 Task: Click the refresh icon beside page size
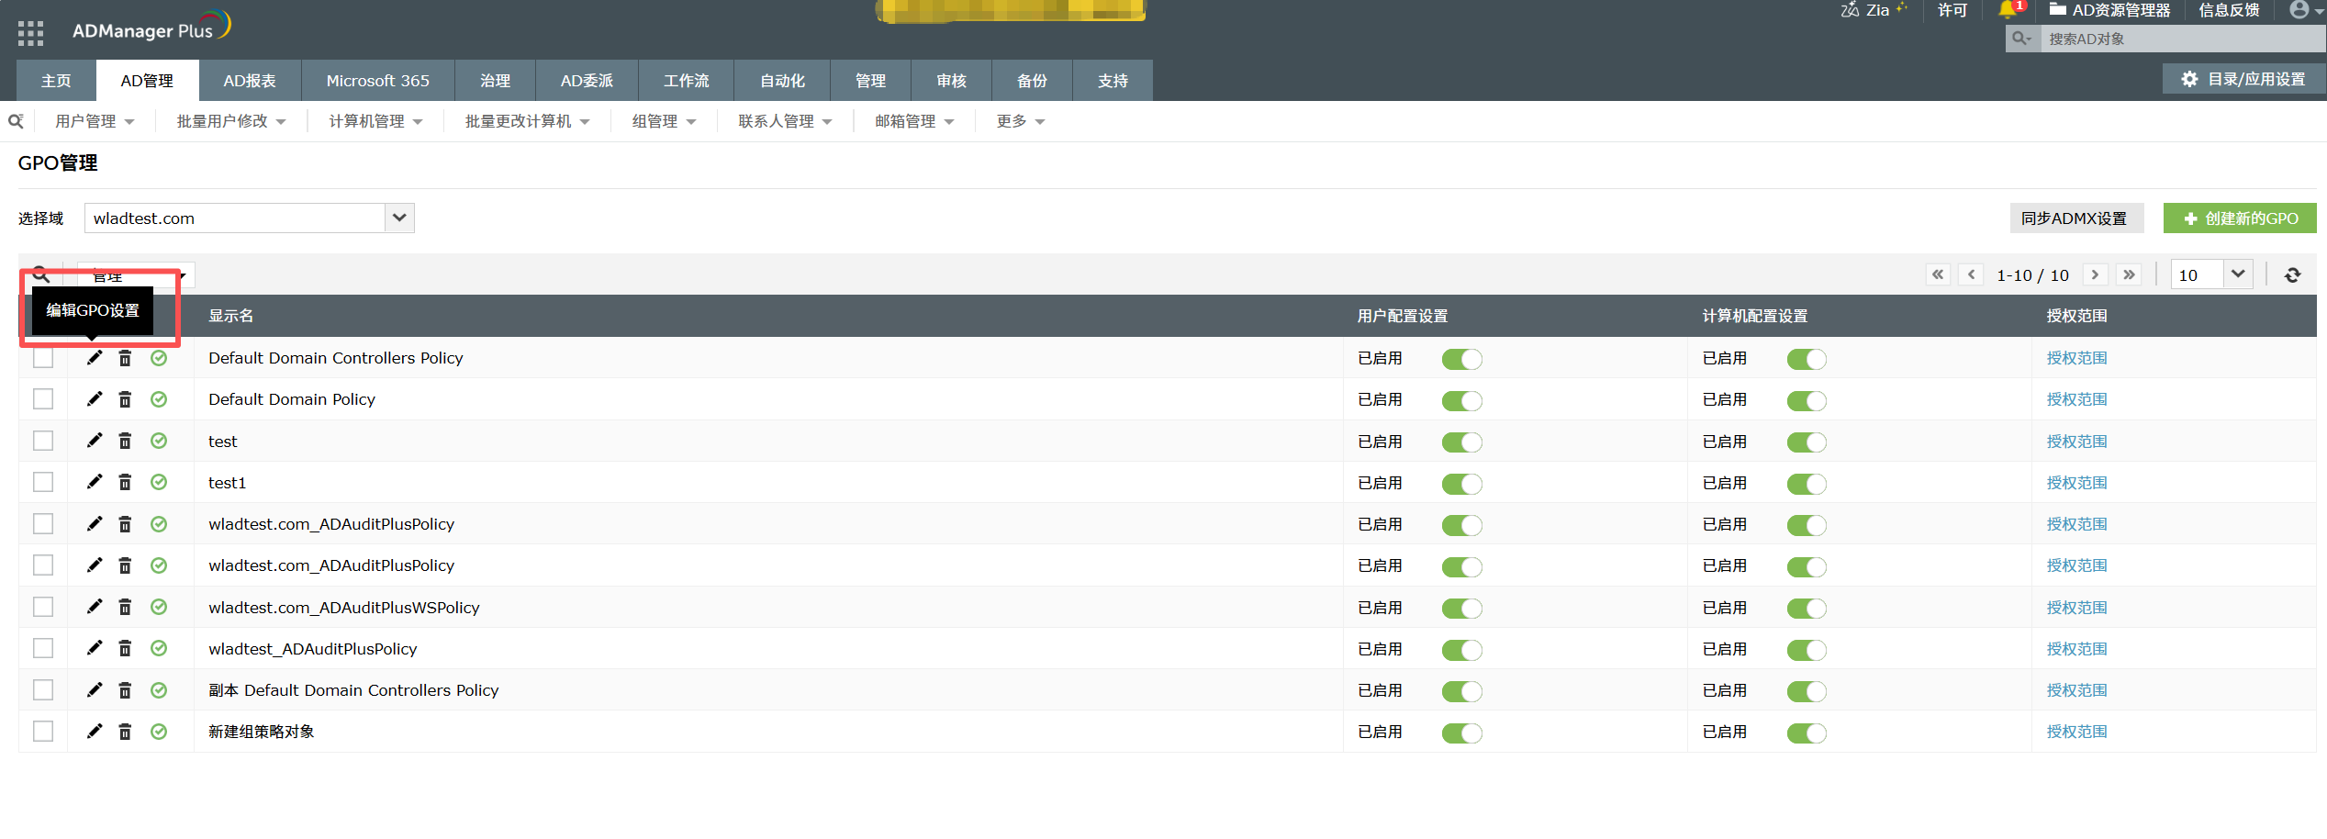pos(2292,275)
